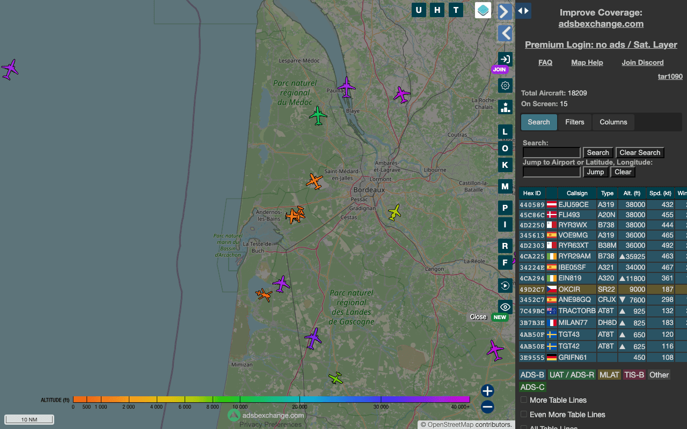Screen dimensions: 687x429
Task: Sort by Alt. (ft) column header
Action: click(632, 193)
